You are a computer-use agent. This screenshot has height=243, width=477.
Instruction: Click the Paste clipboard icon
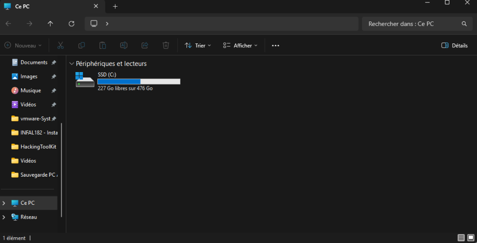[x=103, y=45]
